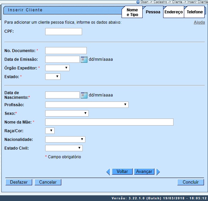This screenshot has height=201, width=208.
Task: Open the Órgão Expeditor dropdown
Action: pos(57,68)
